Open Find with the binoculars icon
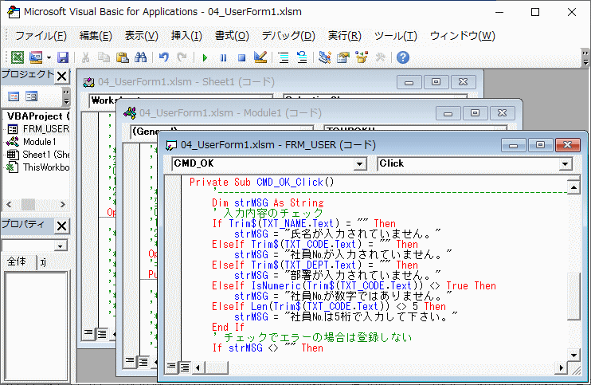The width and height of the screenshot is (591, 385). coord(141,57)
